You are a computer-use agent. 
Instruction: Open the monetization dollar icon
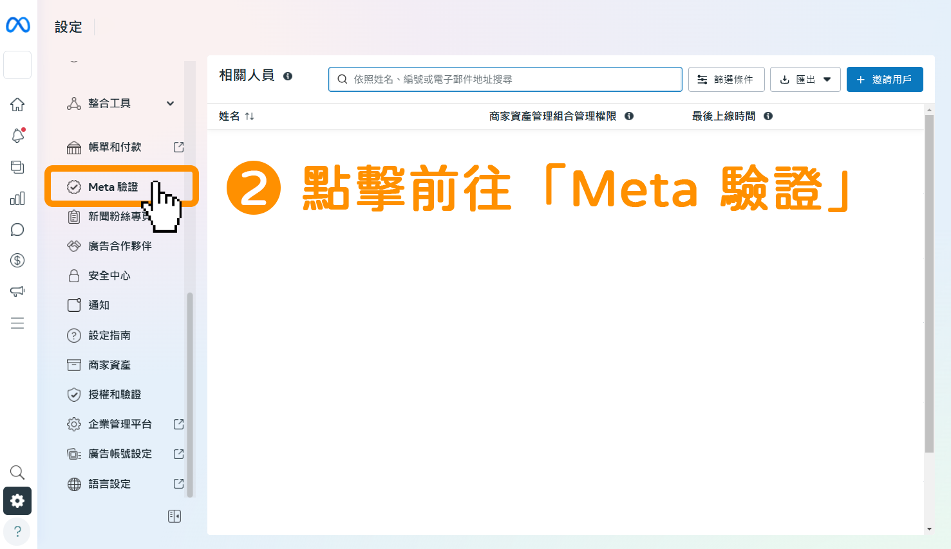click(x=17, y=260)
